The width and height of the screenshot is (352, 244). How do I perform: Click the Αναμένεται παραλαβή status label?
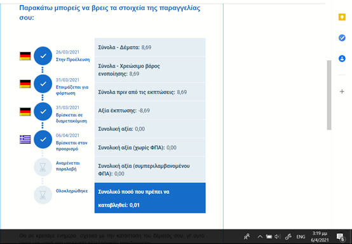point(68,166)
